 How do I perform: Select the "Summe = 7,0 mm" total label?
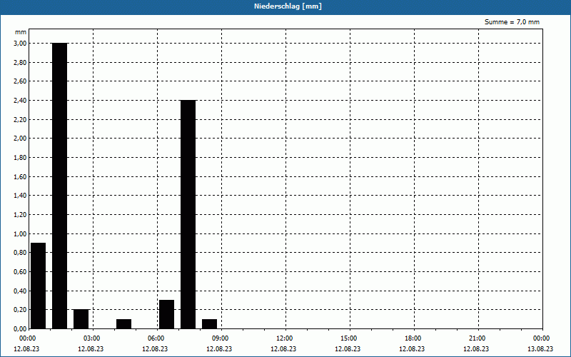point(512,22)
